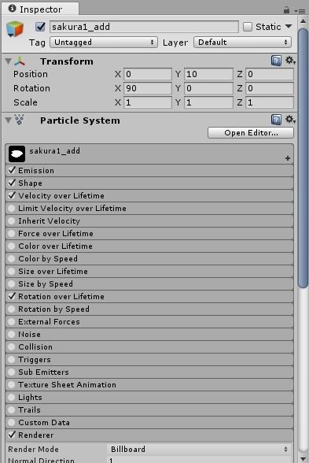Click the Rotation Y field

click(208, 88)
